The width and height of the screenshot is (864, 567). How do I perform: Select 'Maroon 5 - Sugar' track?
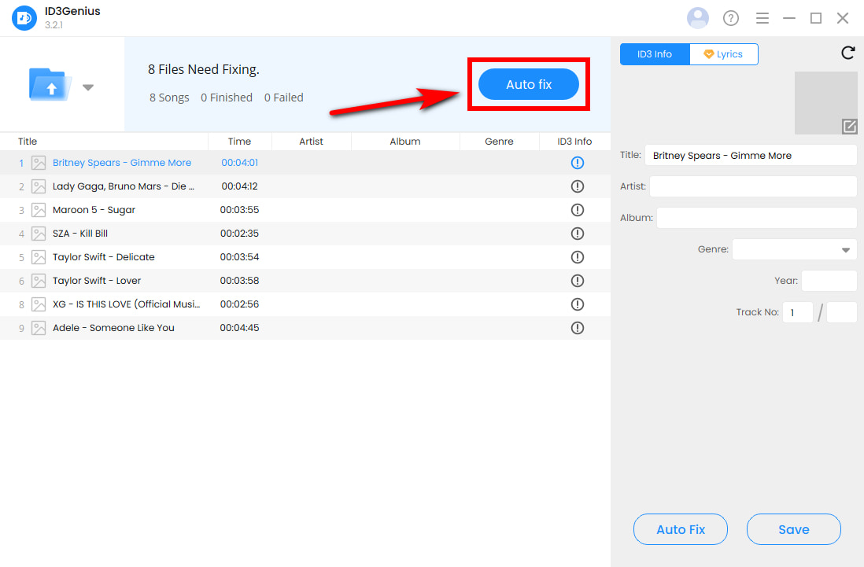[x=305, y=210]
